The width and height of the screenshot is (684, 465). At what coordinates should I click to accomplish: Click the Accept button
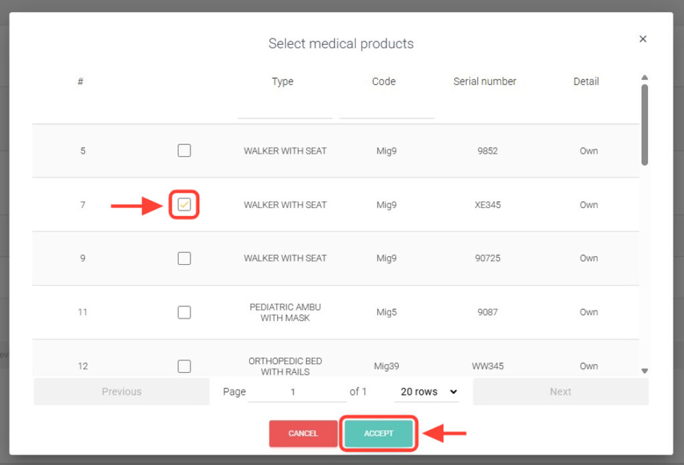pyautogui.click(x=379, y=434)
